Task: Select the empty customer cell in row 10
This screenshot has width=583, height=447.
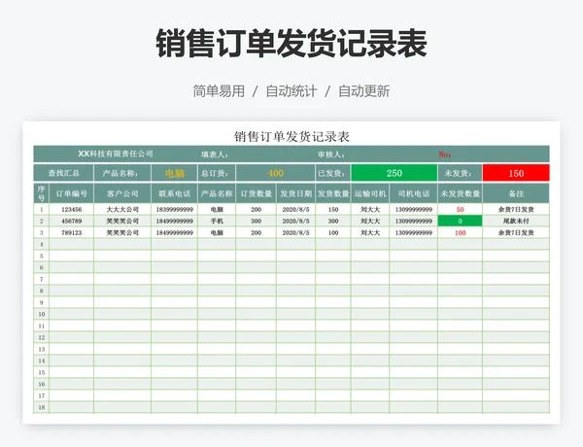Action: coord(122,314)
